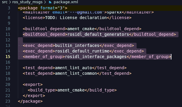Screen dimensions: 182x107
Task: Click the XML file icon in breadcrumb
Action: coord(50,2)
